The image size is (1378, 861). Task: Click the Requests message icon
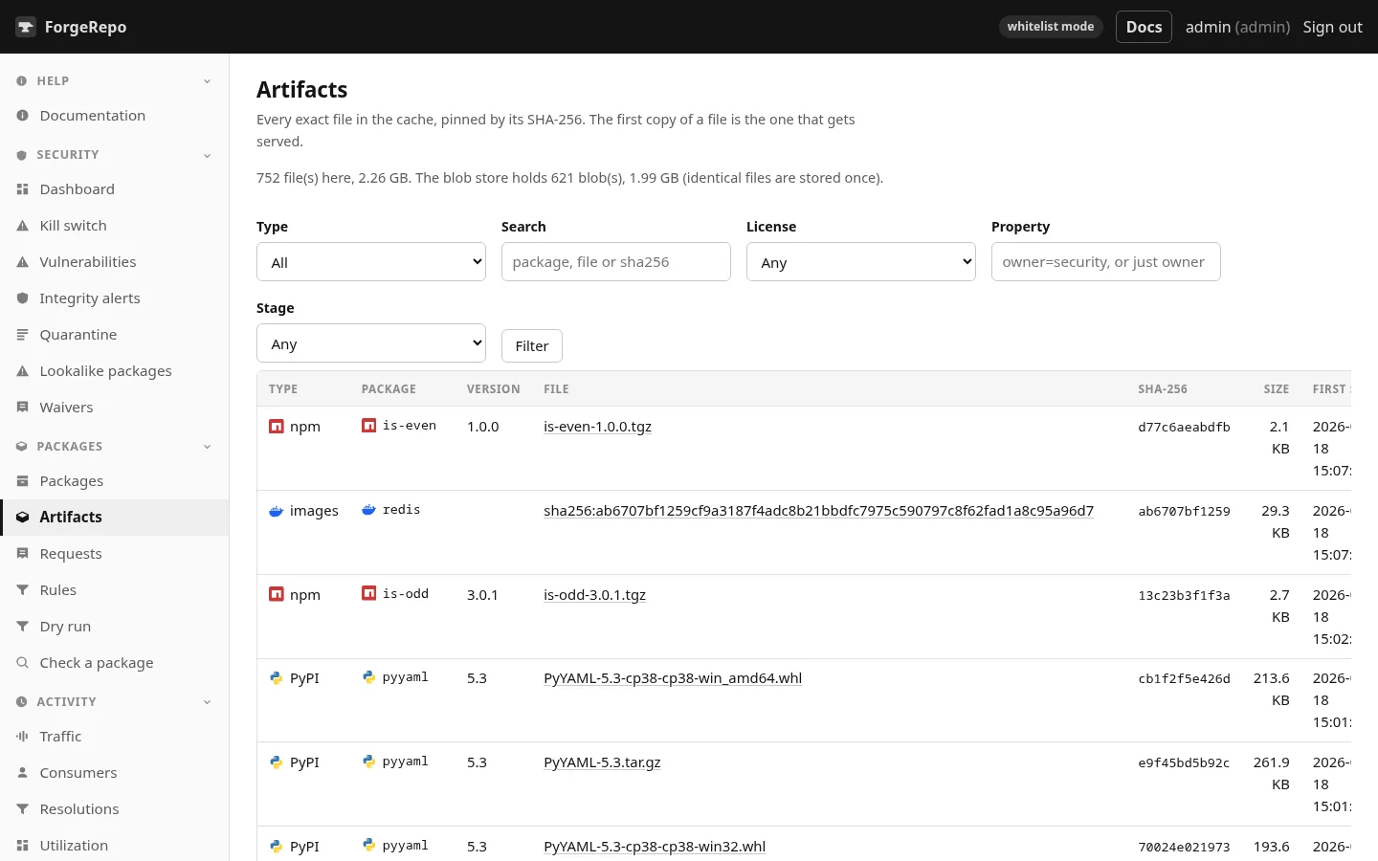click(22, 554)
